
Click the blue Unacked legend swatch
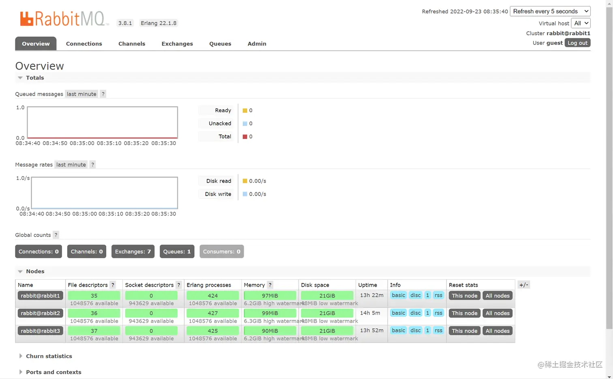245,123
